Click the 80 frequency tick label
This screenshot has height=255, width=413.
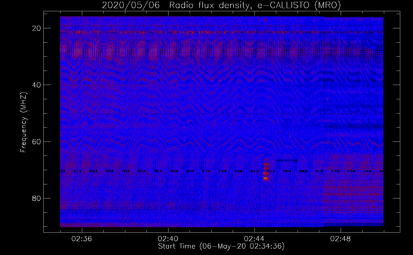(x=37, y=198)
